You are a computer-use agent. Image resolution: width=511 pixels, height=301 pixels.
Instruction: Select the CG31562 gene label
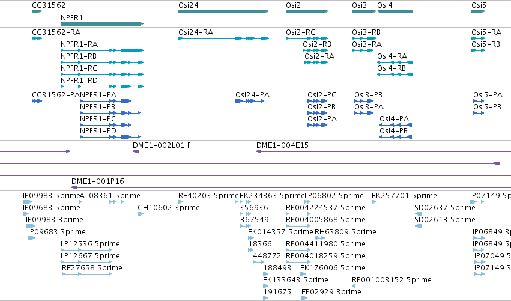pos(49,5)
